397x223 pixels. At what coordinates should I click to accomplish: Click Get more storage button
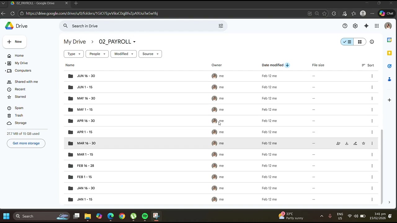tap(26, 143)
